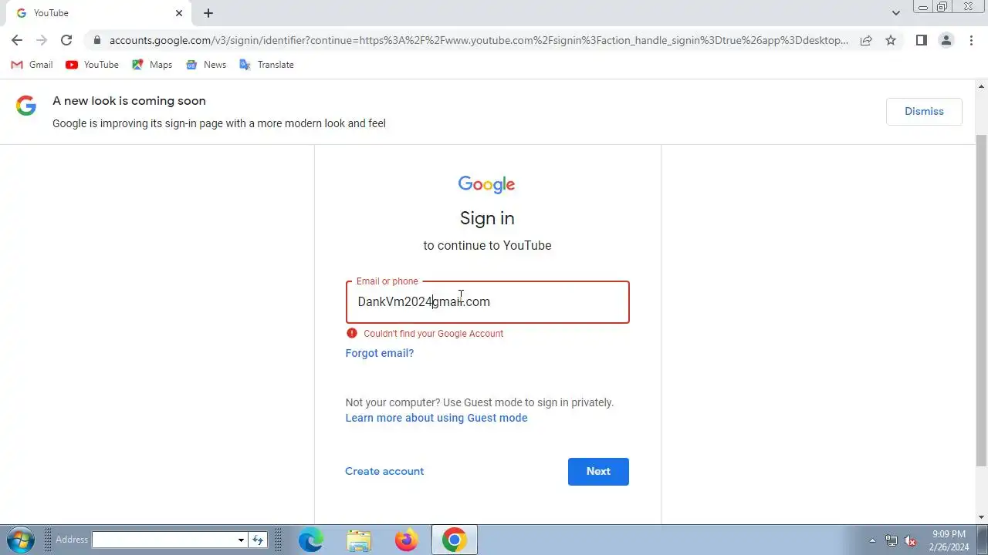
Task: Open the tab search chevron
Action: coord(895,13)
